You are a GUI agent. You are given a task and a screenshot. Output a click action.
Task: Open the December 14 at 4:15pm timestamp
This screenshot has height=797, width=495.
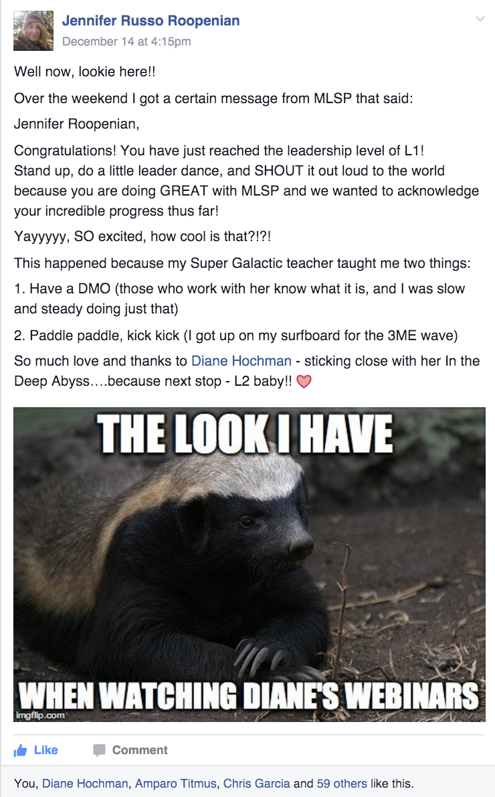(x=126, y=42)
